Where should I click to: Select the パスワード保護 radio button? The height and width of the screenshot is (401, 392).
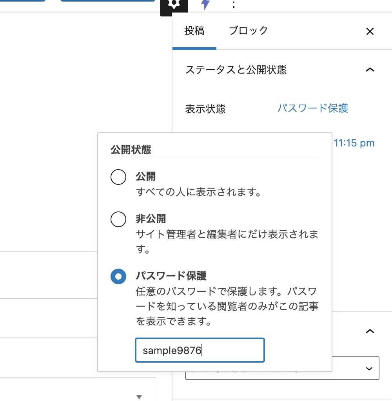click(118, 277)
